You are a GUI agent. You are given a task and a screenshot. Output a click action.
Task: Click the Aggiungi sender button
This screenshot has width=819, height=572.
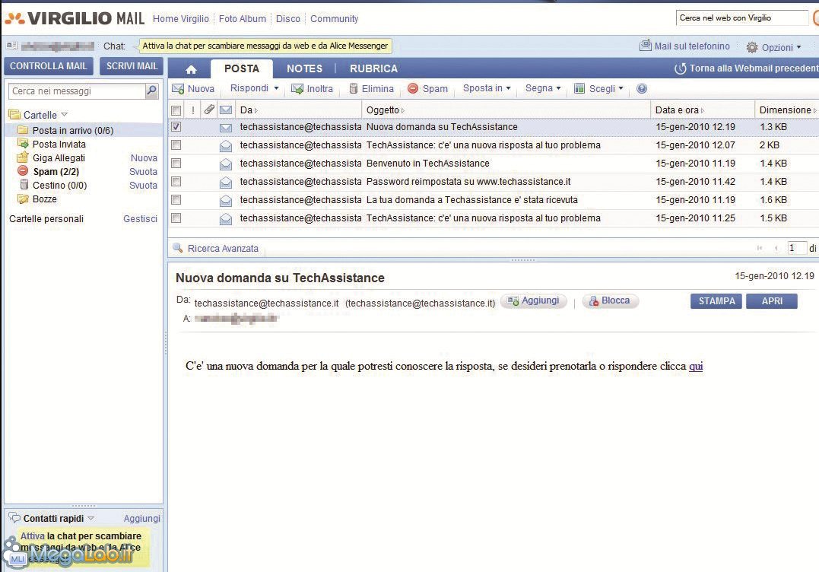click(534, 301)
